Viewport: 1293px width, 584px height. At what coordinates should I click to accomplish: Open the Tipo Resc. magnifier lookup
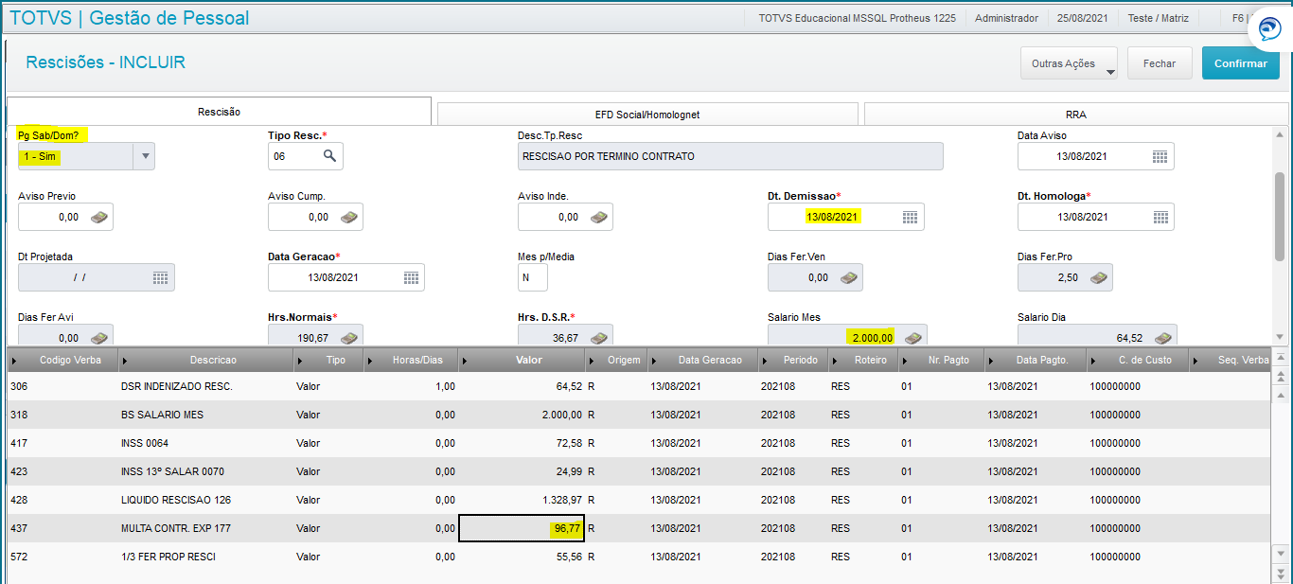coord(329,156)
